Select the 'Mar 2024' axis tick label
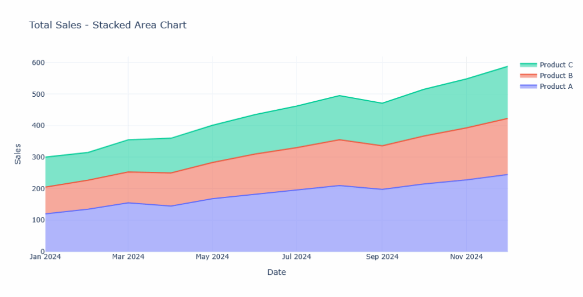This screenshot has width=583, height=297. point(128,257)
